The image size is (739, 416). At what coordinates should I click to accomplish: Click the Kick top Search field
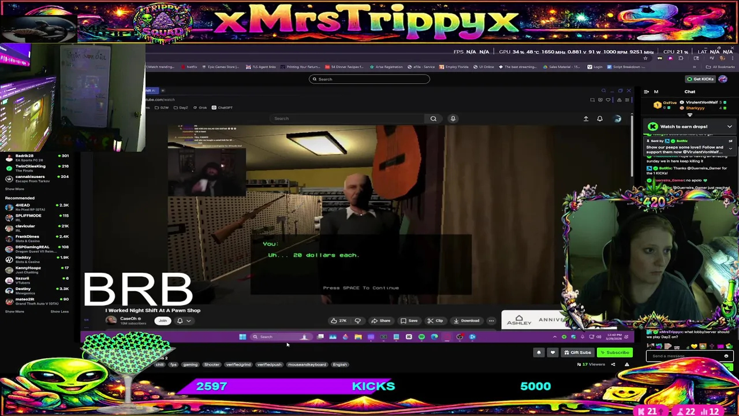369,79
